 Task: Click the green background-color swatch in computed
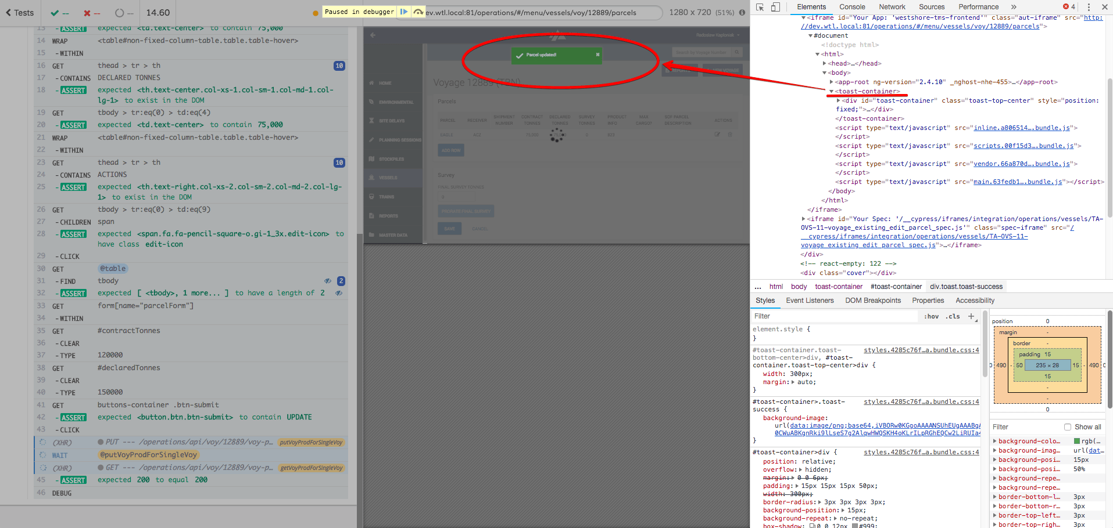click(1077, 442)
